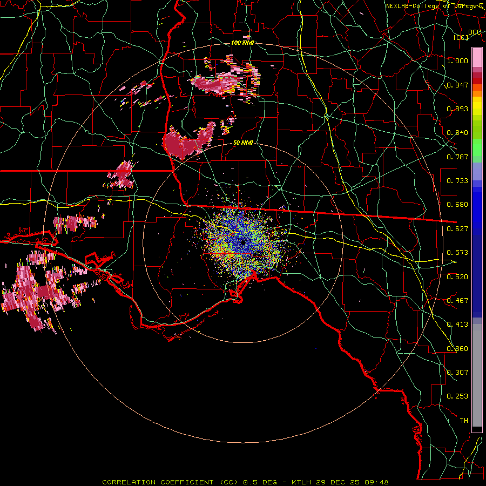Click the black radar site dot at the center

pyautogui.click(x=244, y=242)
